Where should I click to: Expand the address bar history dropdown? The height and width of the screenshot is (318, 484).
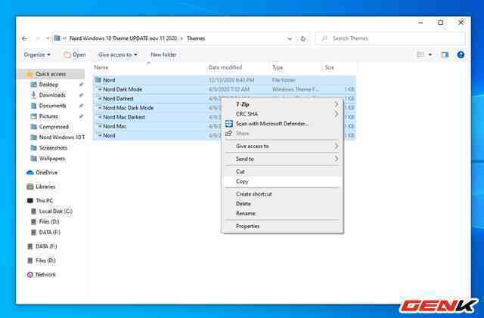pyautogui.click(x=290, y=39)
